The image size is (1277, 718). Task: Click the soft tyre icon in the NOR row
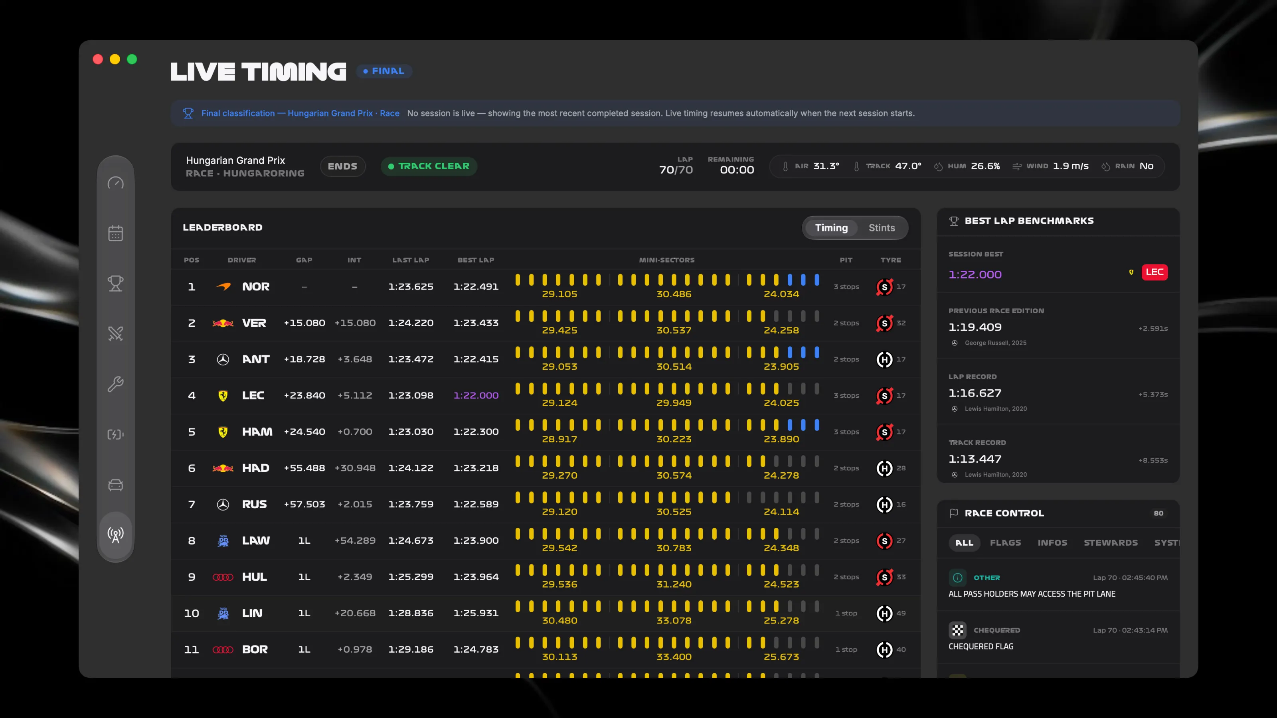point(884,287)
